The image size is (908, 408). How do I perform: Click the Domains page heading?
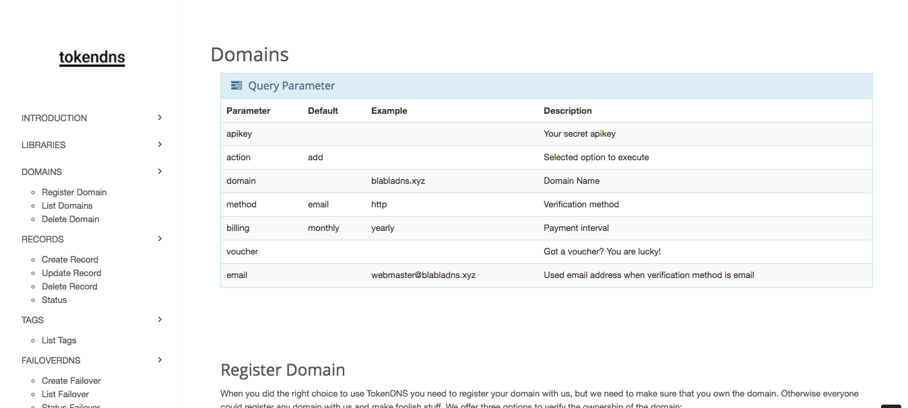[250, 55]
